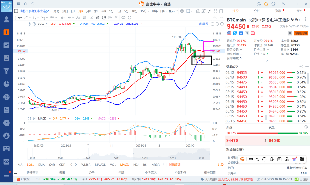The width and height of the screenshot is (310, 185).
Task: Remove the BOLL indicator
Action: (x=34, y=24)
